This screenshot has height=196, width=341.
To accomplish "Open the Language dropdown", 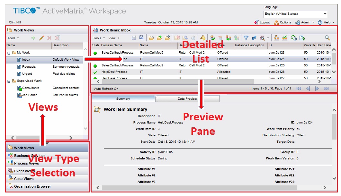I will (x=295, y=14).
